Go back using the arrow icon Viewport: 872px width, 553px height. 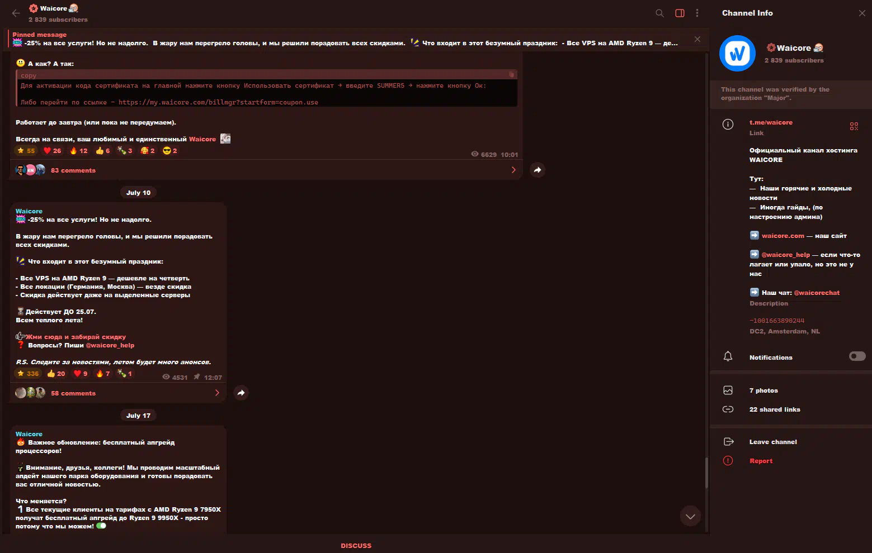[16, 13]
